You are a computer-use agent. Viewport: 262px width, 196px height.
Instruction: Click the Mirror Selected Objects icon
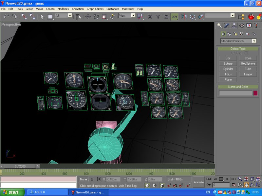(x=184, y=16)
